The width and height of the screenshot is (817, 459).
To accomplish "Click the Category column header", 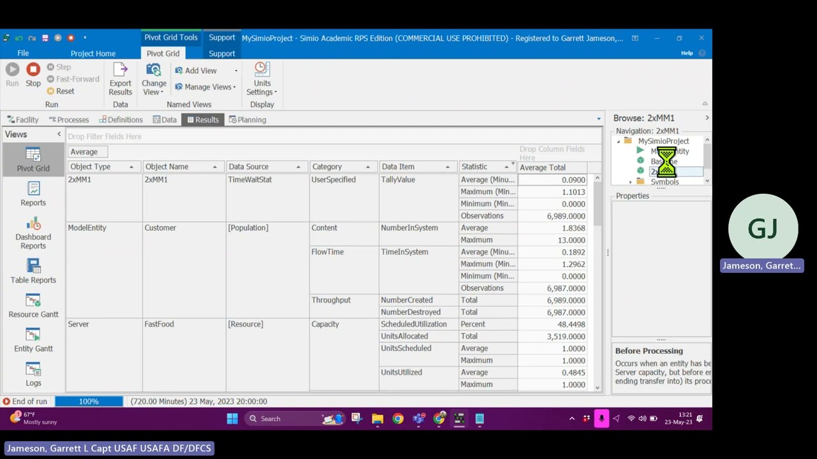I will coord(343,167).
